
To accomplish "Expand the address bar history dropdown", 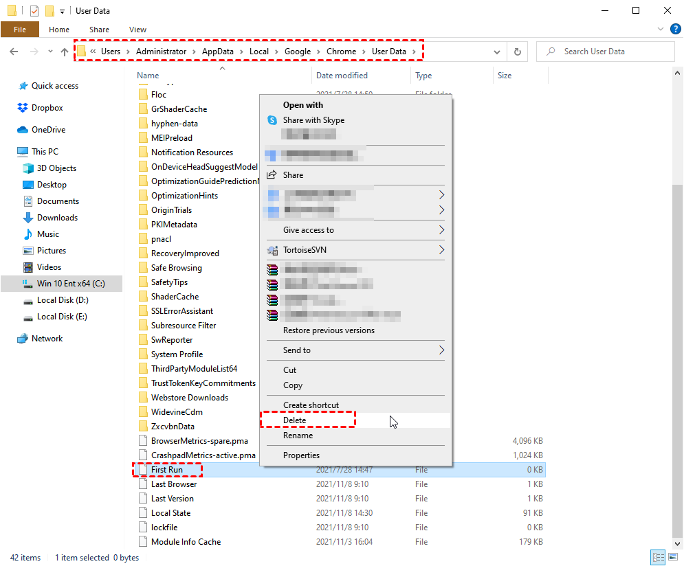I will click(496, 52).
